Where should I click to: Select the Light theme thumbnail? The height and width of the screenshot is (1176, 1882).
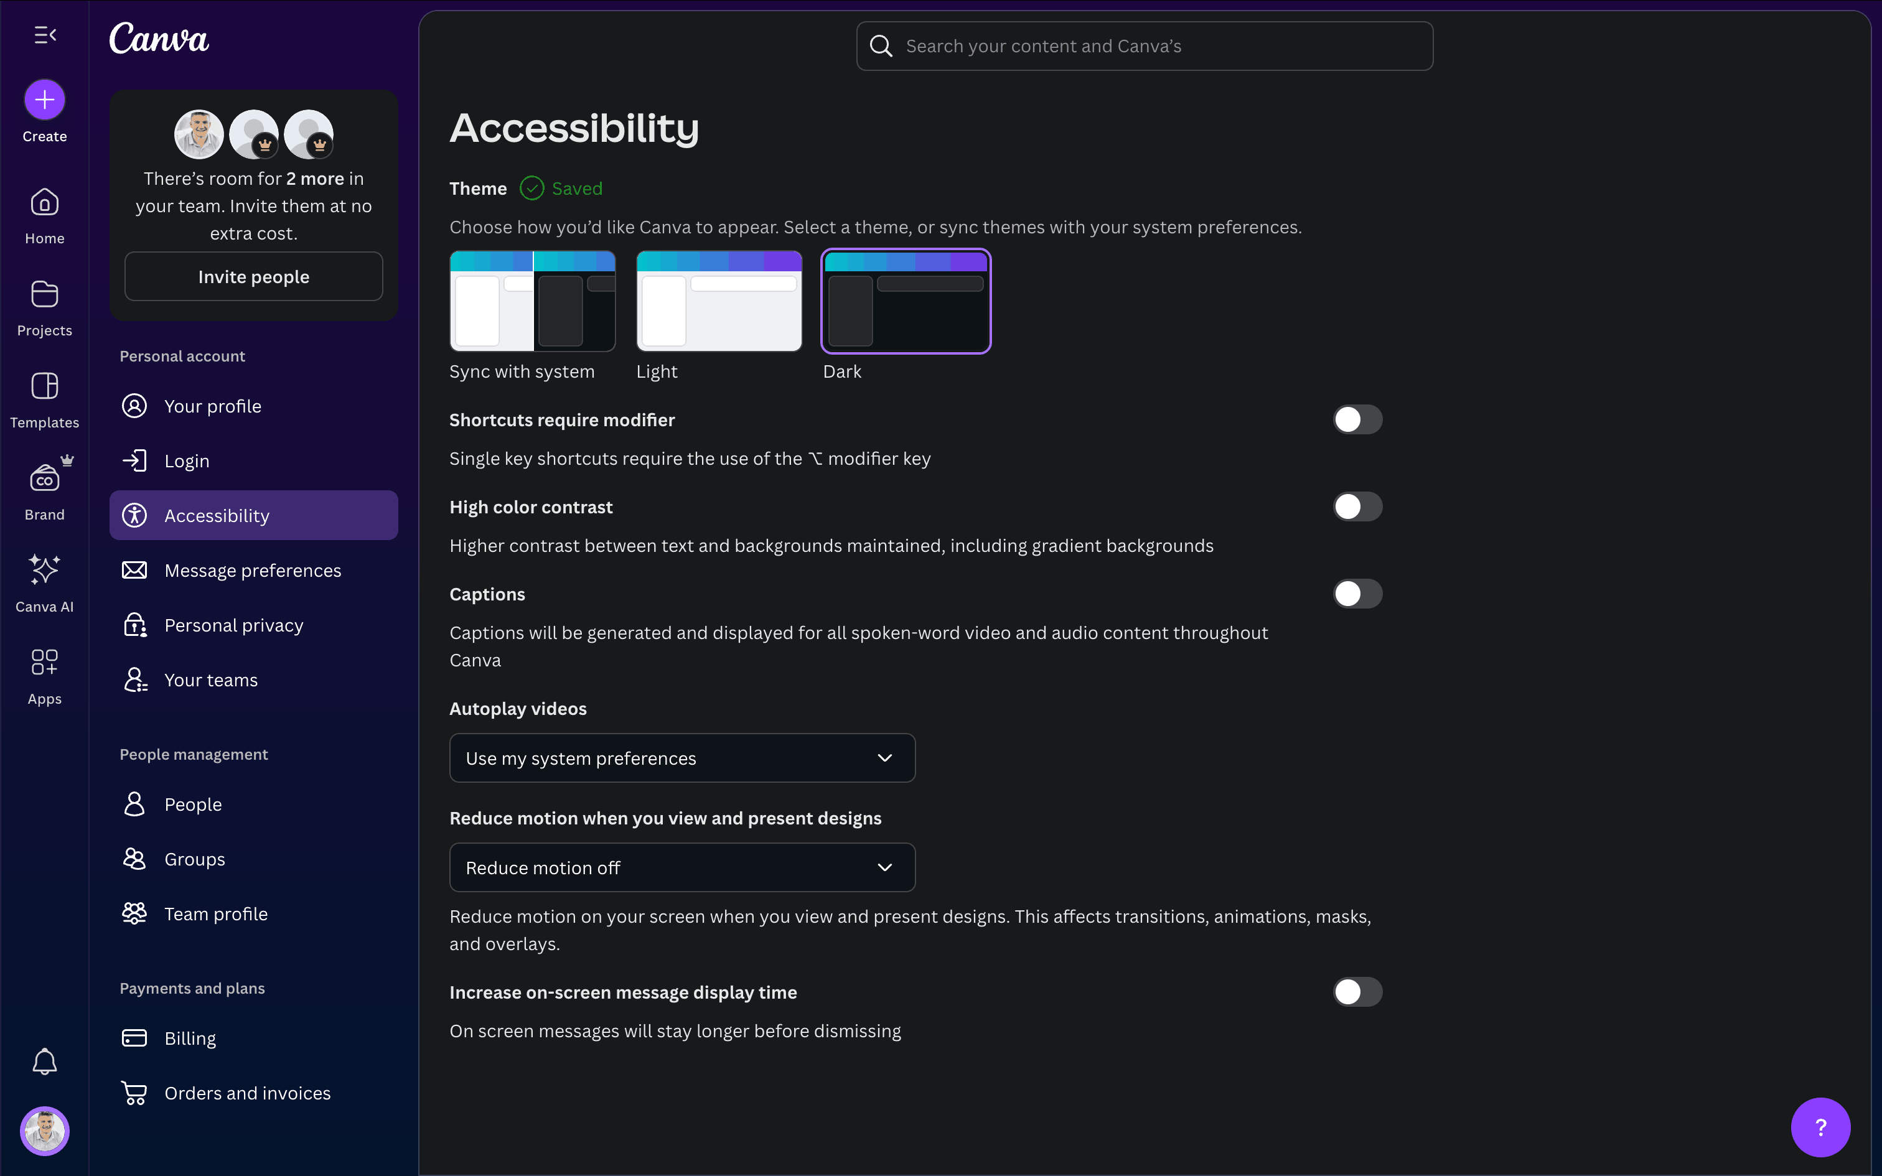(719, 302)
